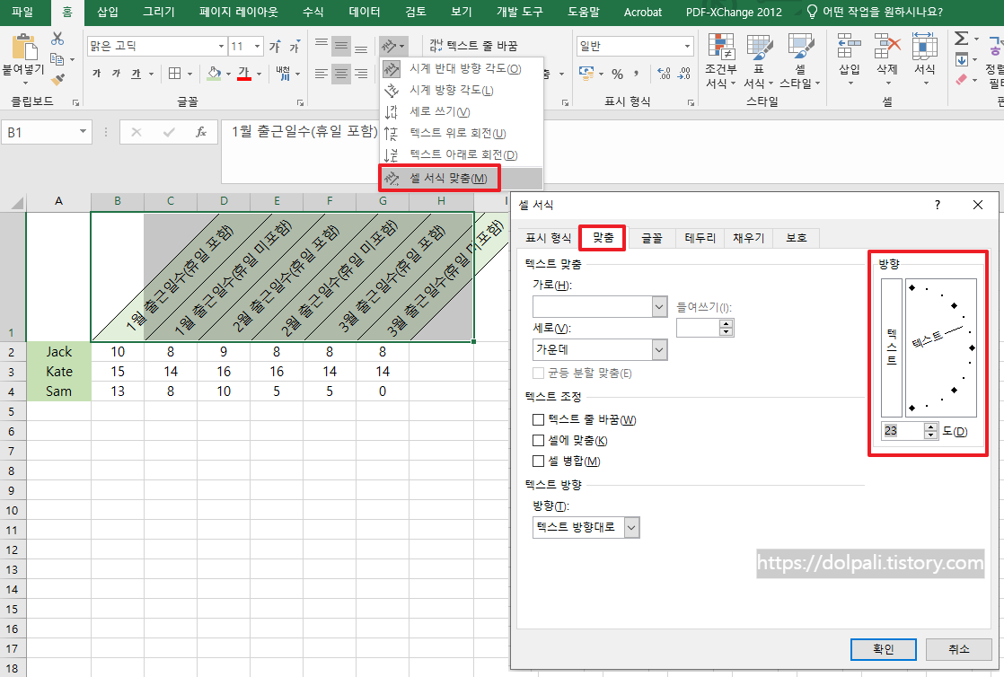Open Cell Styles (셀 스타일)
The image size is (1004, 677).
point(800,61)
